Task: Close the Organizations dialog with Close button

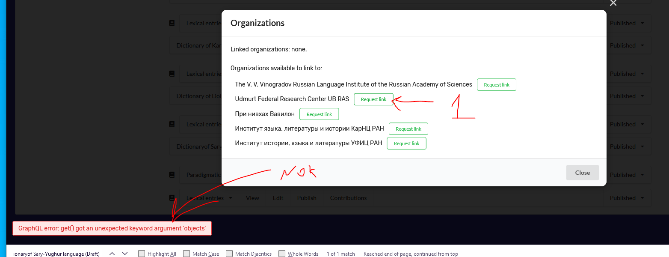Action: [582, 172]
